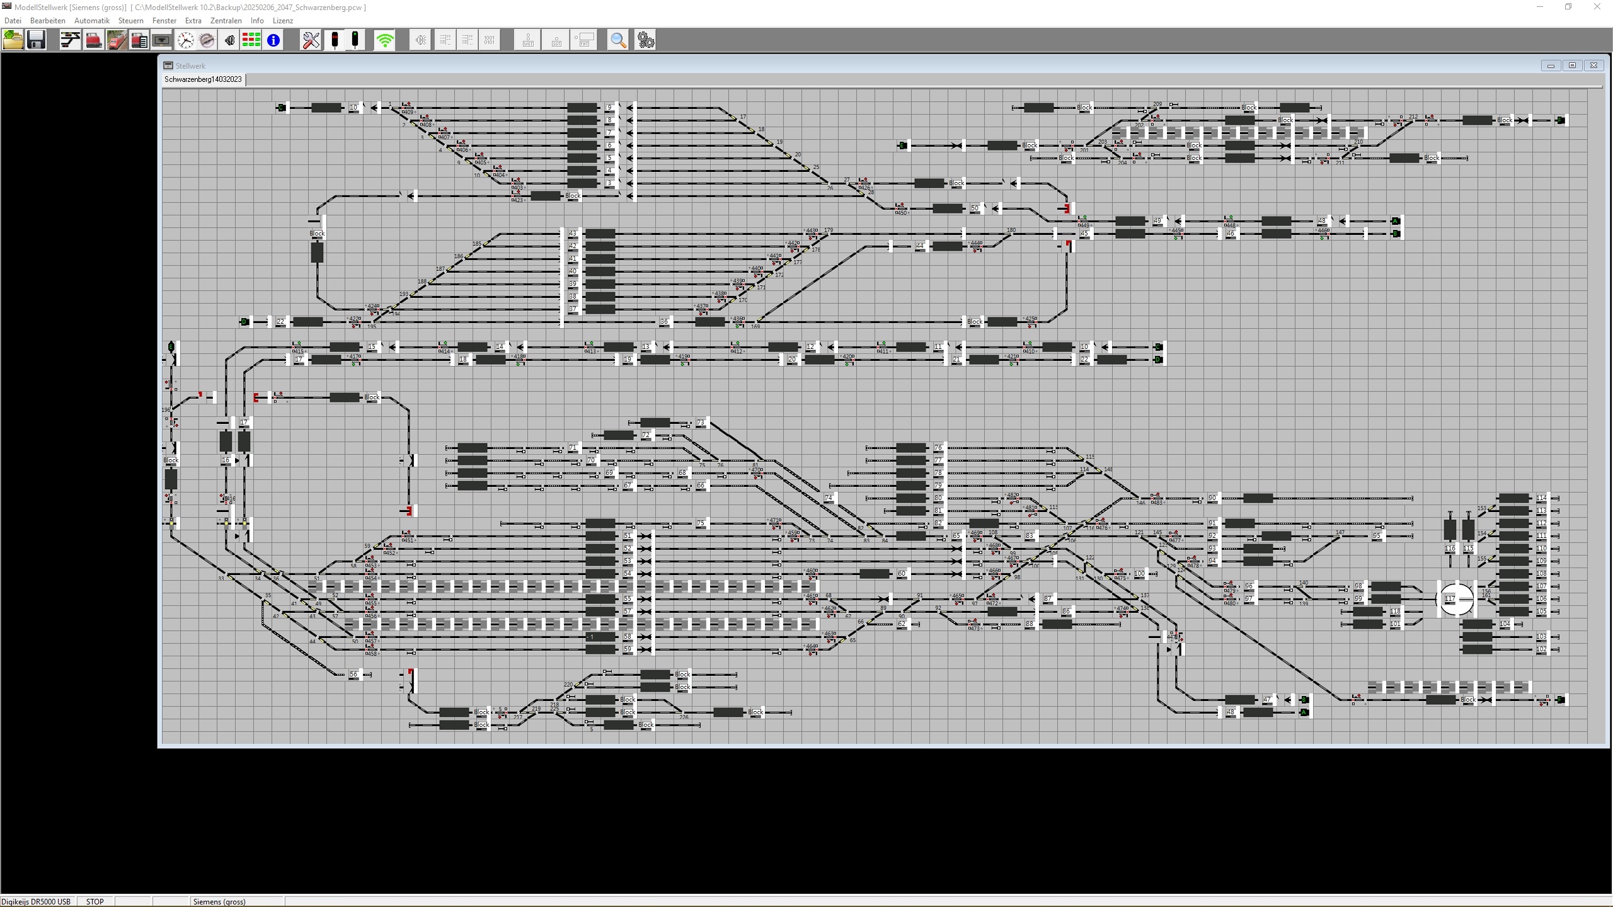Open the Extra menu
The height and width of the screenshot is (907, 1613).
[x=193, y=21]
